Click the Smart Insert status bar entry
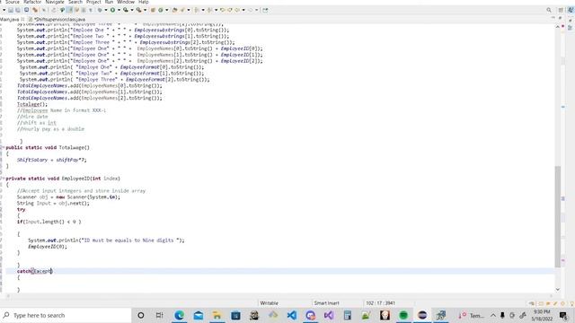Image resolution: width=575 pixels, height=323 pixels. [x=326, y=303]
